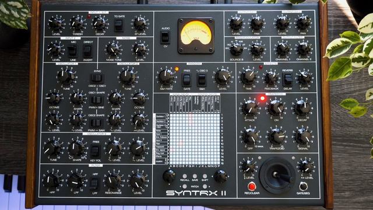Adjust the trapezoid DECAY knob

click(x=302, y=108)
